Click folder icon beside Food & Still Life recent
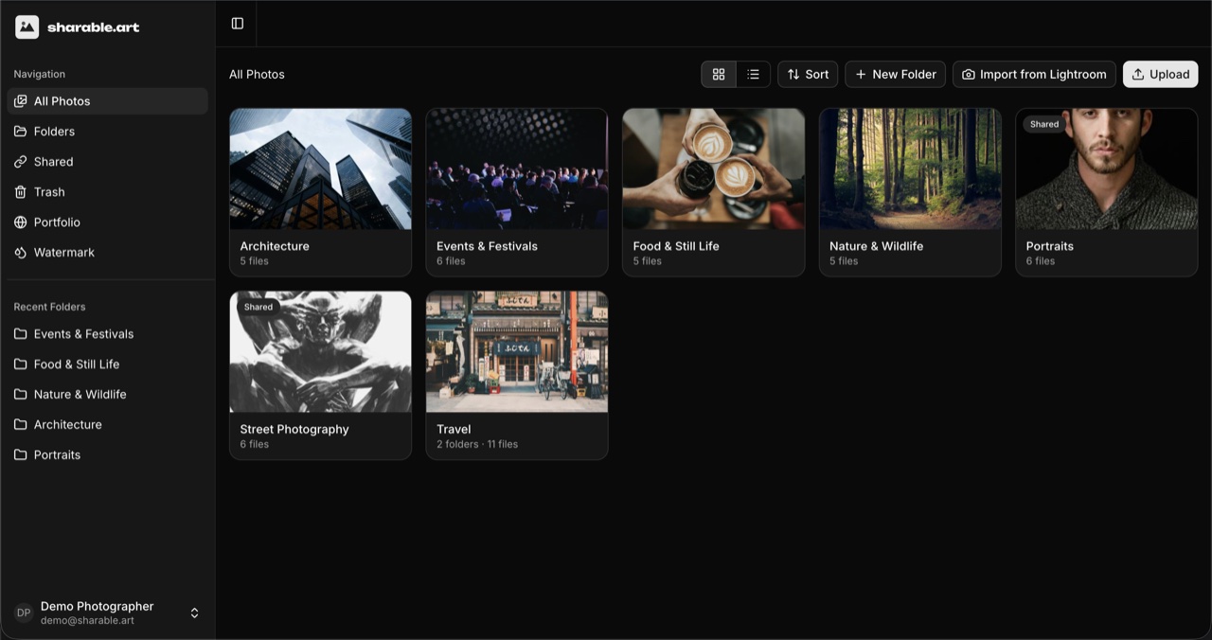 click(21, 364)
